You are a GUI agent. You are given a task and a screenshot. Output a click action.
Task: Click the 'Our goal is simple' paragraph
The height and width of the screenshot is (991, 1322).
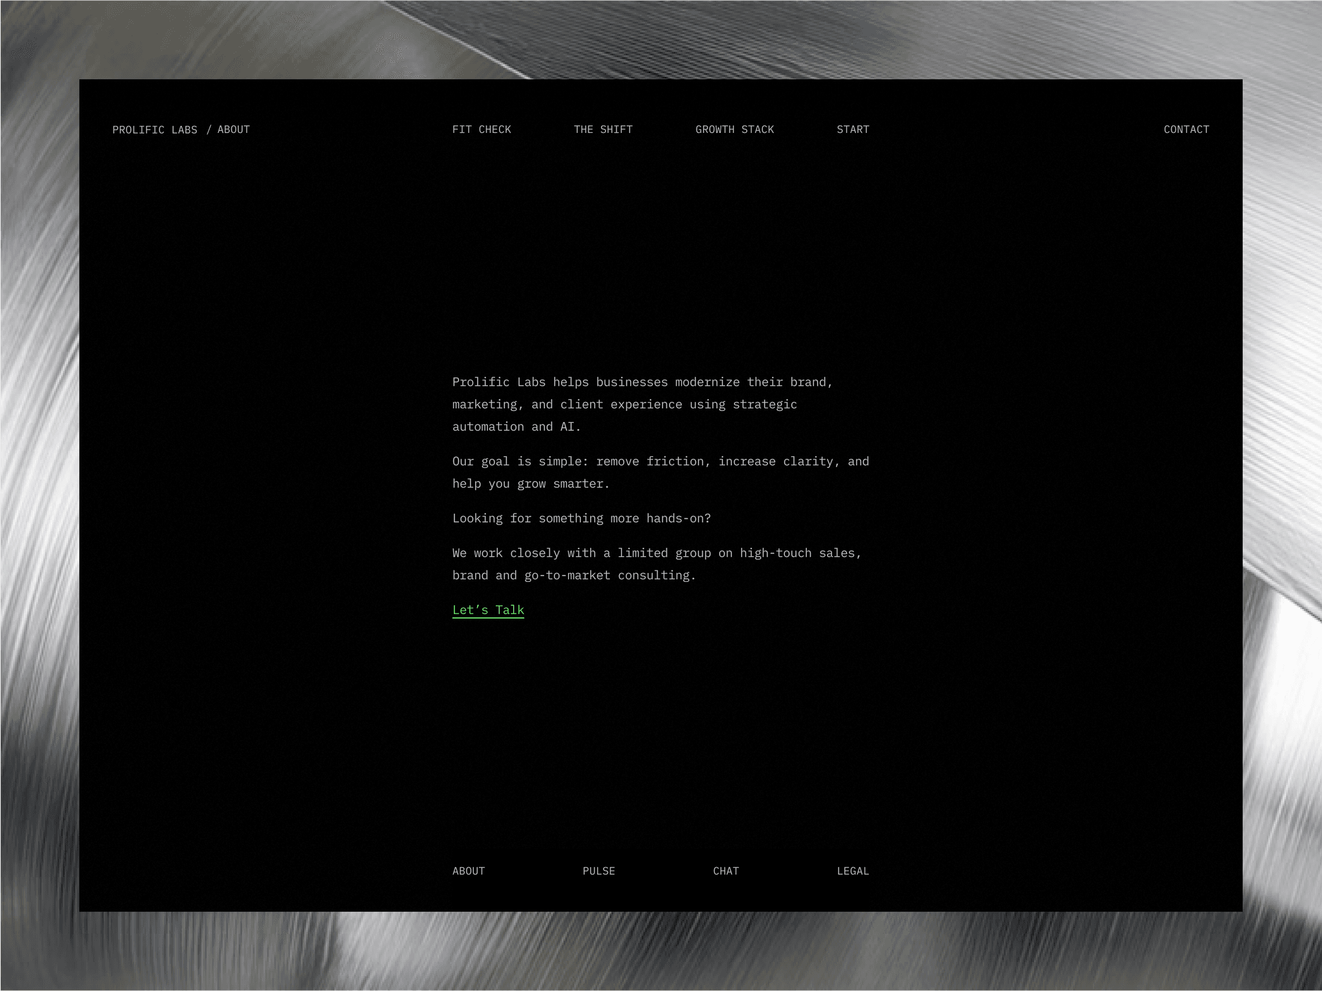[660, 472]
